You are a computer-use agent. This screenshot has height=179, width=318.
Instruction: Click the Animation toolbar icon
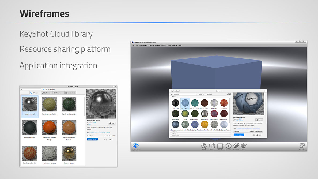(228, 146)
